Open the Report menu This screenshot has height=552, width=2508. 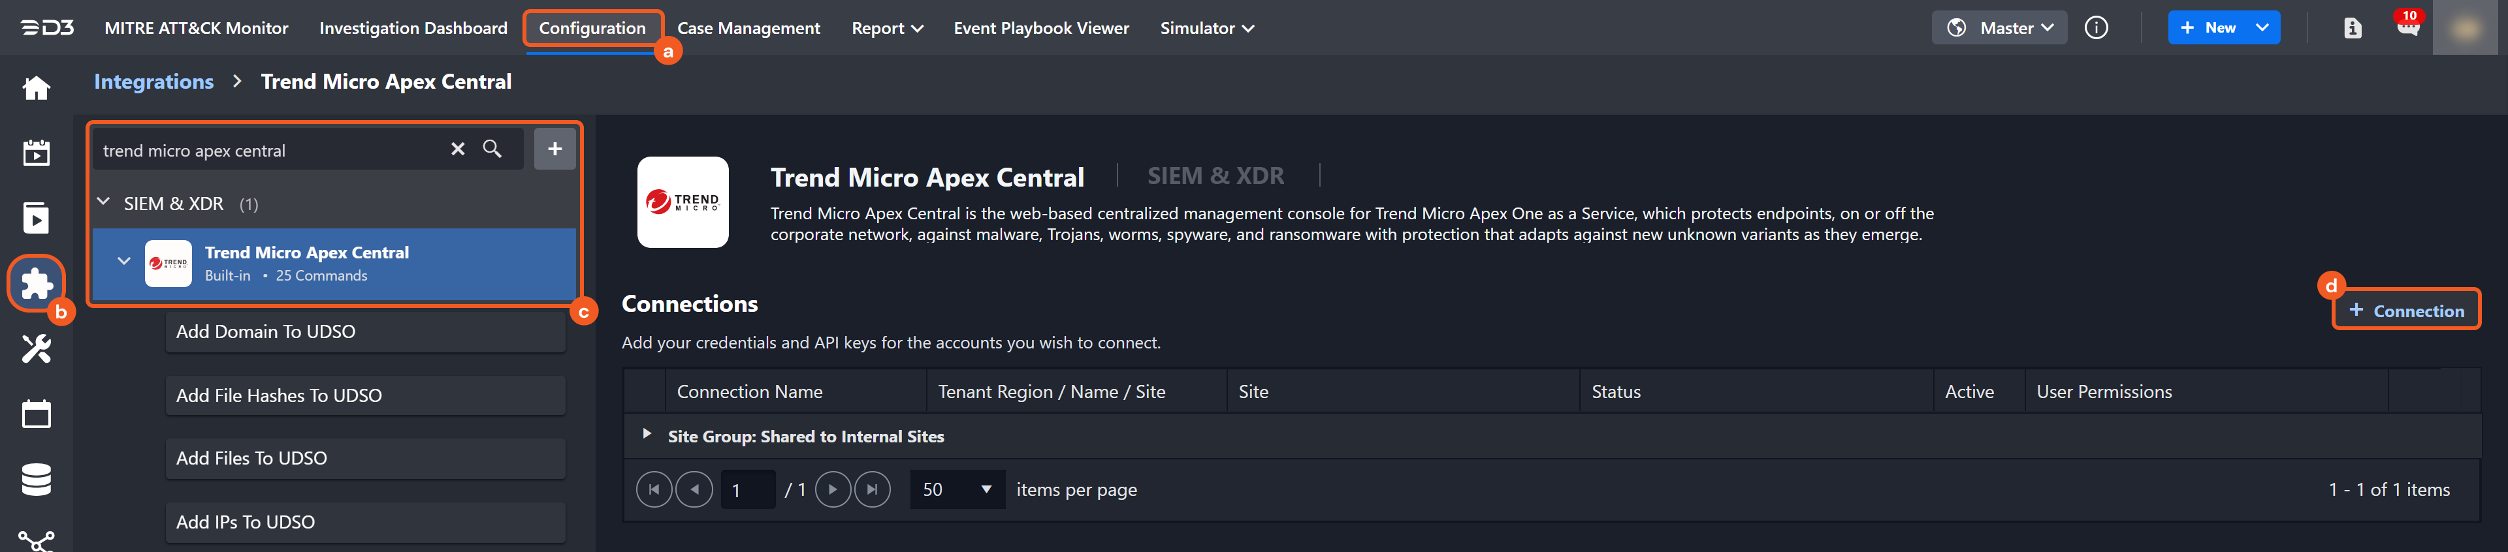(x=887, y=28)
